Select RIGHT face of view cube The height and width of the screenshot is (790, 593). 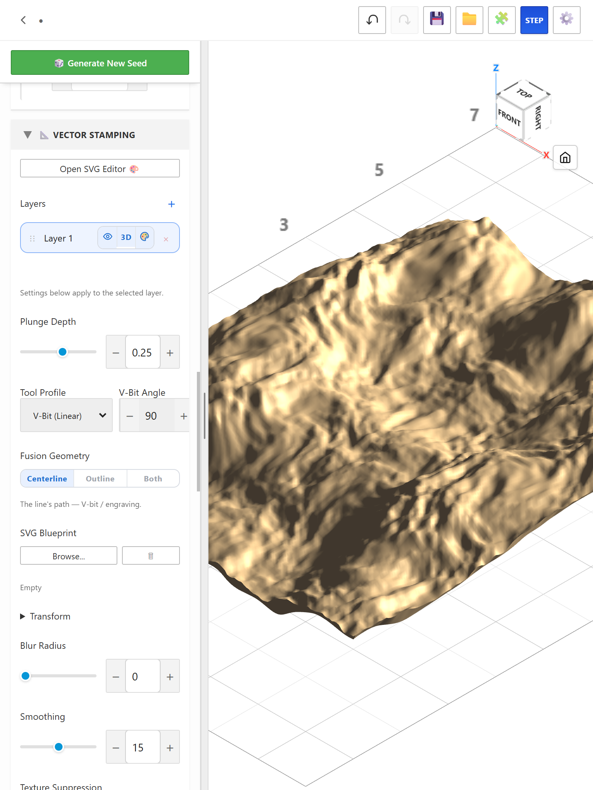click(538, 117)
